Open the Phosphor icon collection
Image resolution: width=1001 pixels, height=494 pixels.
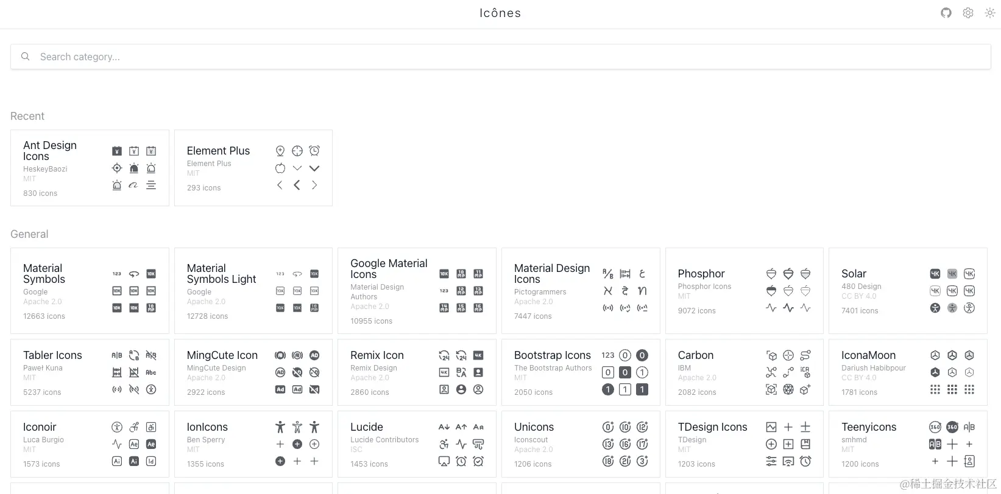click(x=745, y=291)
